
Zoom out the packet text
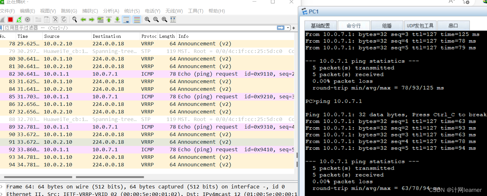coord(156,20)
